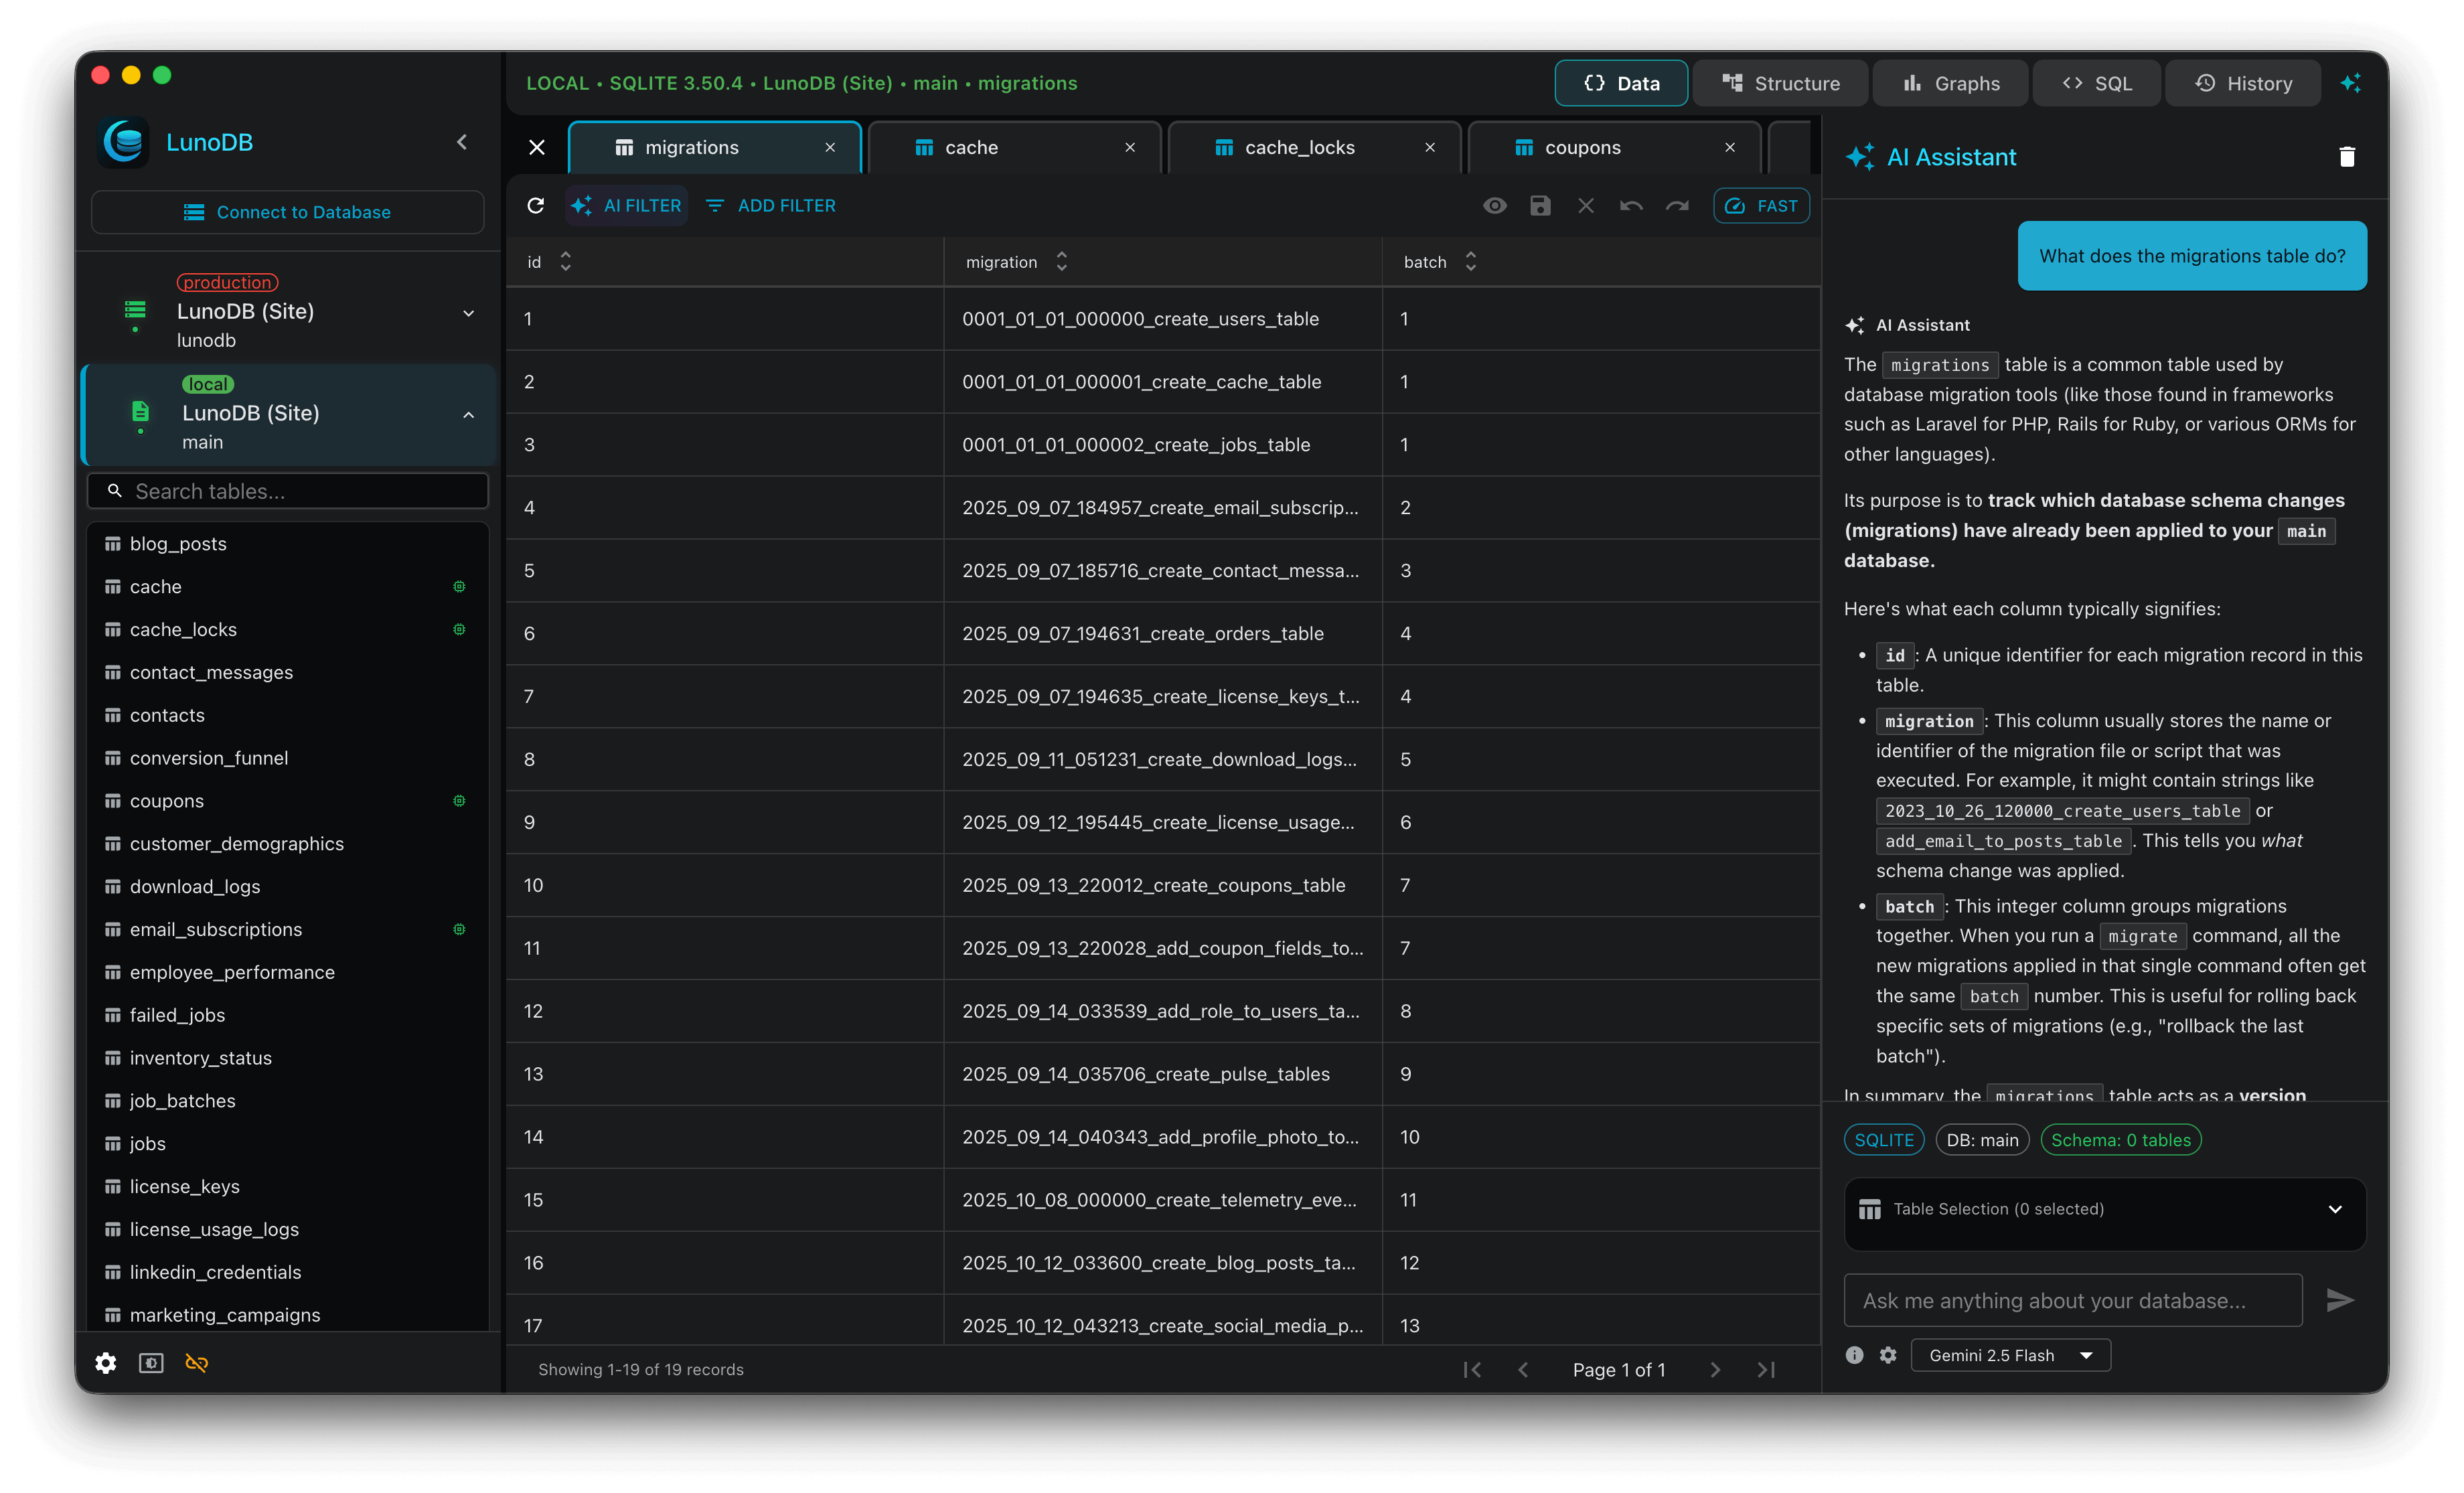This screenshot has width=2464, height=1493.
Task: Open the Gemini 2.5 Flash model dropdown
Action: (2010, 1355)
